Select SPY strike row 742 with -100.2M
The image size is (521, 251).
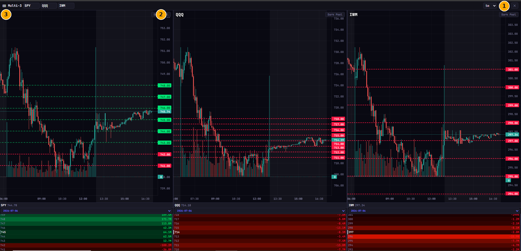[x=86, y=245]
